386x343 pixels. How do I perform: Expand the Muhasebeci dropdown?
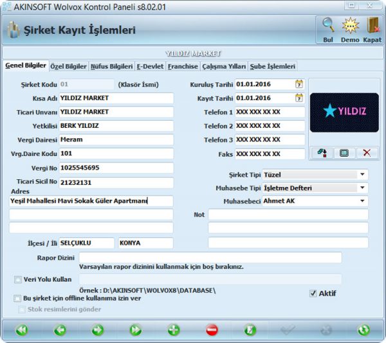point(362,201)
